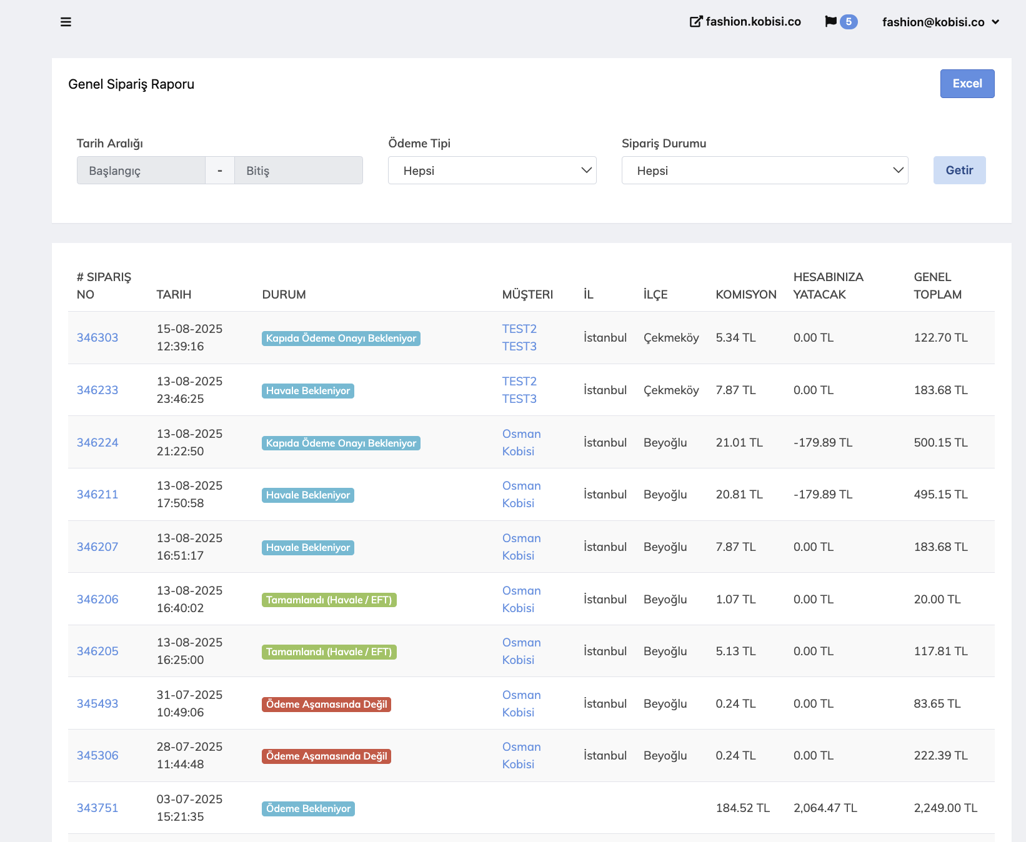Open TEST2 TEST3 customer for order 346233
1026x842 pixels.
pyautogui.click(x=519, y=390)
